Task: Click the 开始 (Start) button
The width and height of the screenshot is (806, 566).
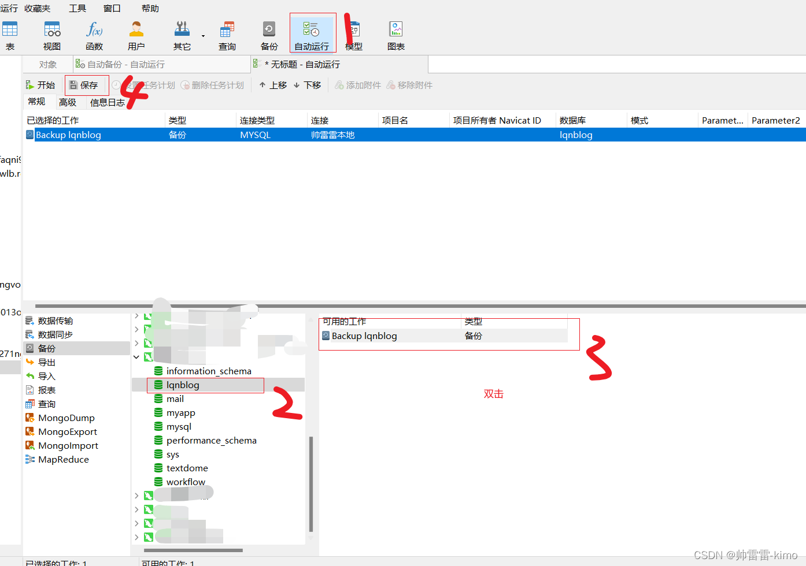Action: tap(40, 85)
